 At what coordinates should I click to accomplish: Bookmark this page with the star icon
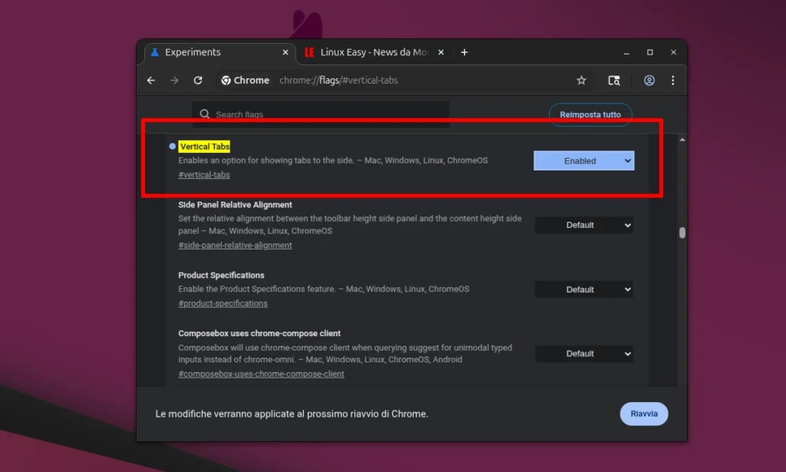point(581,80)
